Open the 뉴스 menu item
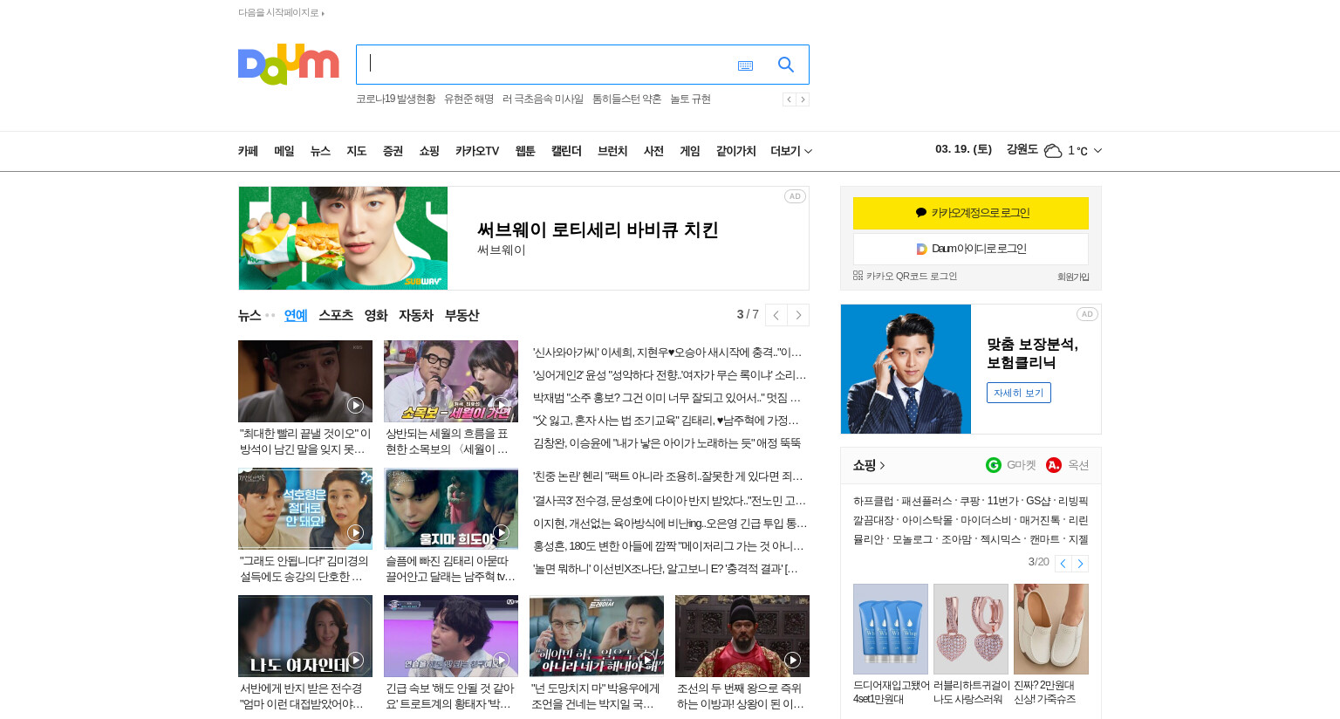This screenshot has width=1340, height=719. tap(320, 151)
